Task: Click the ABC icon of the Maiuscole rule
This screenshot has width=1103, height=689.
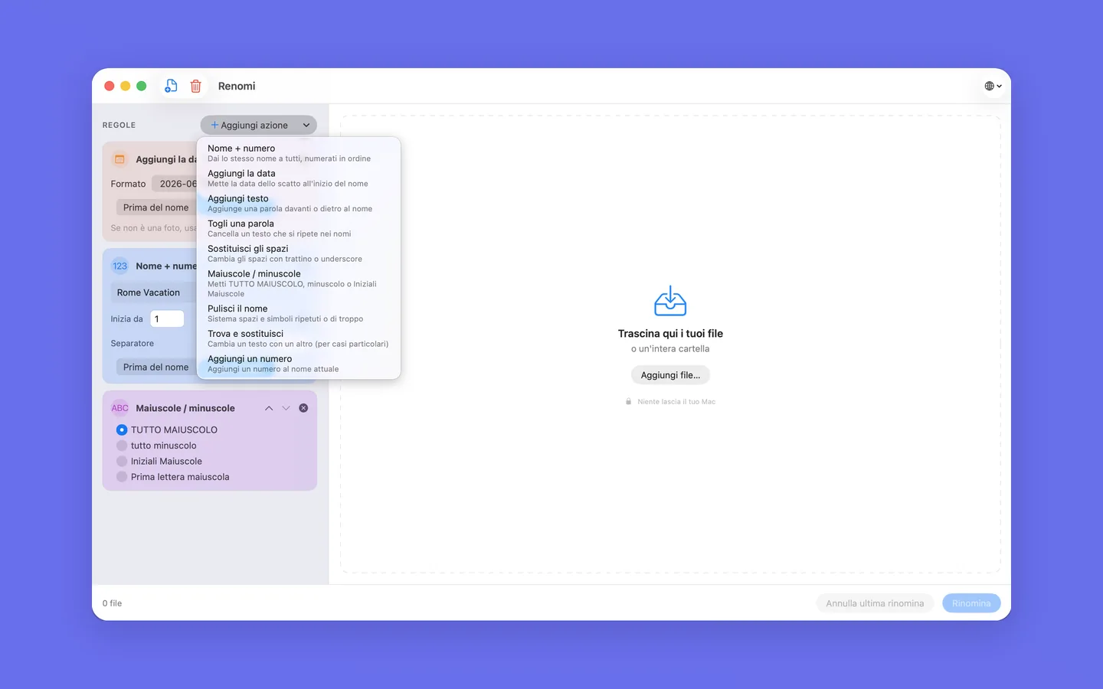Action: [119, 408]
